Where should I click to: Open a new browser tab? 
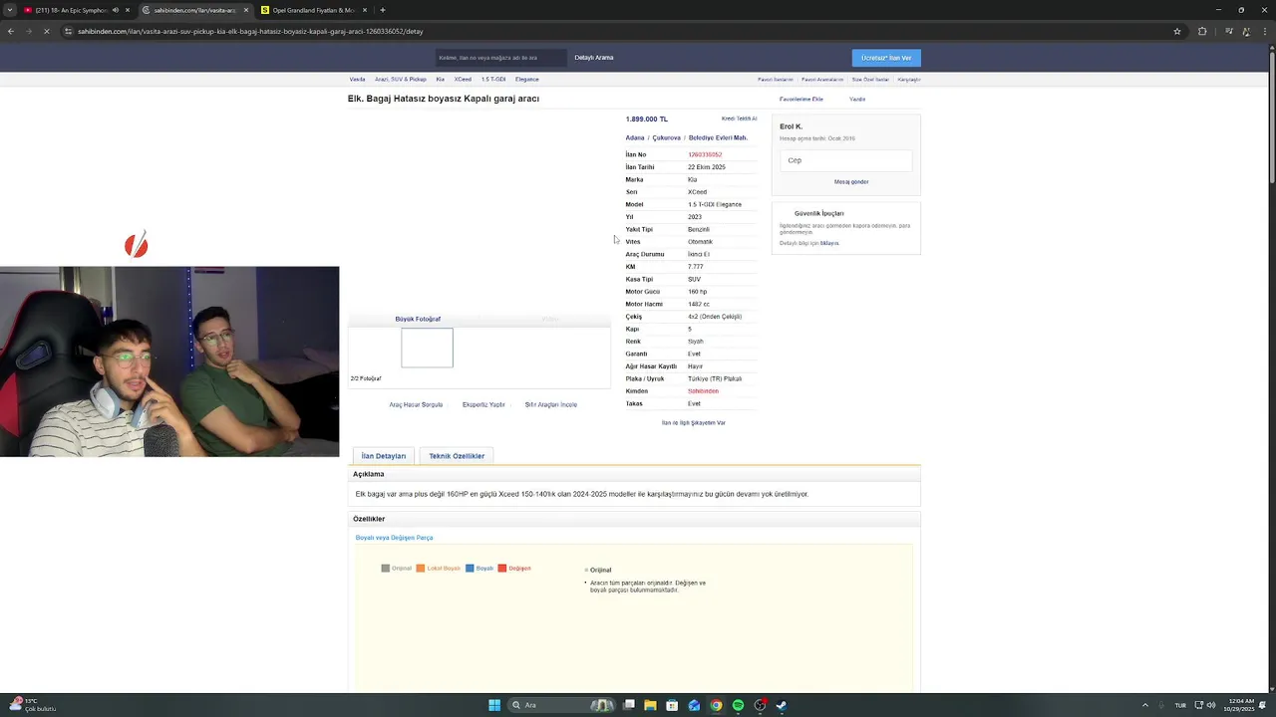click(383, 10)
